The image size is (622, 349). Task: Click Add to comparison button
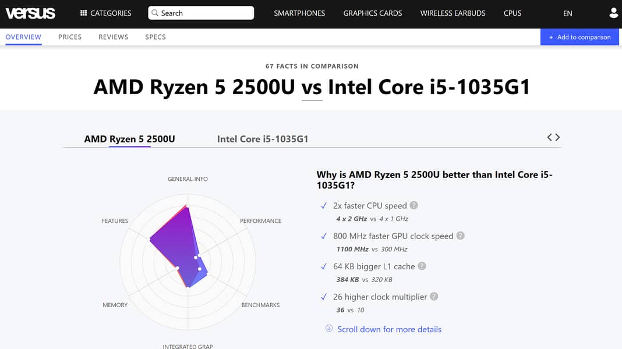(x=579, y=37)
